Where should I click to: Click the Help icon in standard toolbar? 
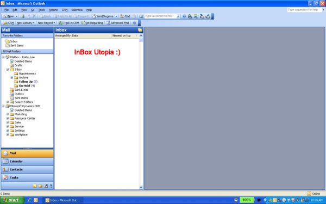[184, 16]
